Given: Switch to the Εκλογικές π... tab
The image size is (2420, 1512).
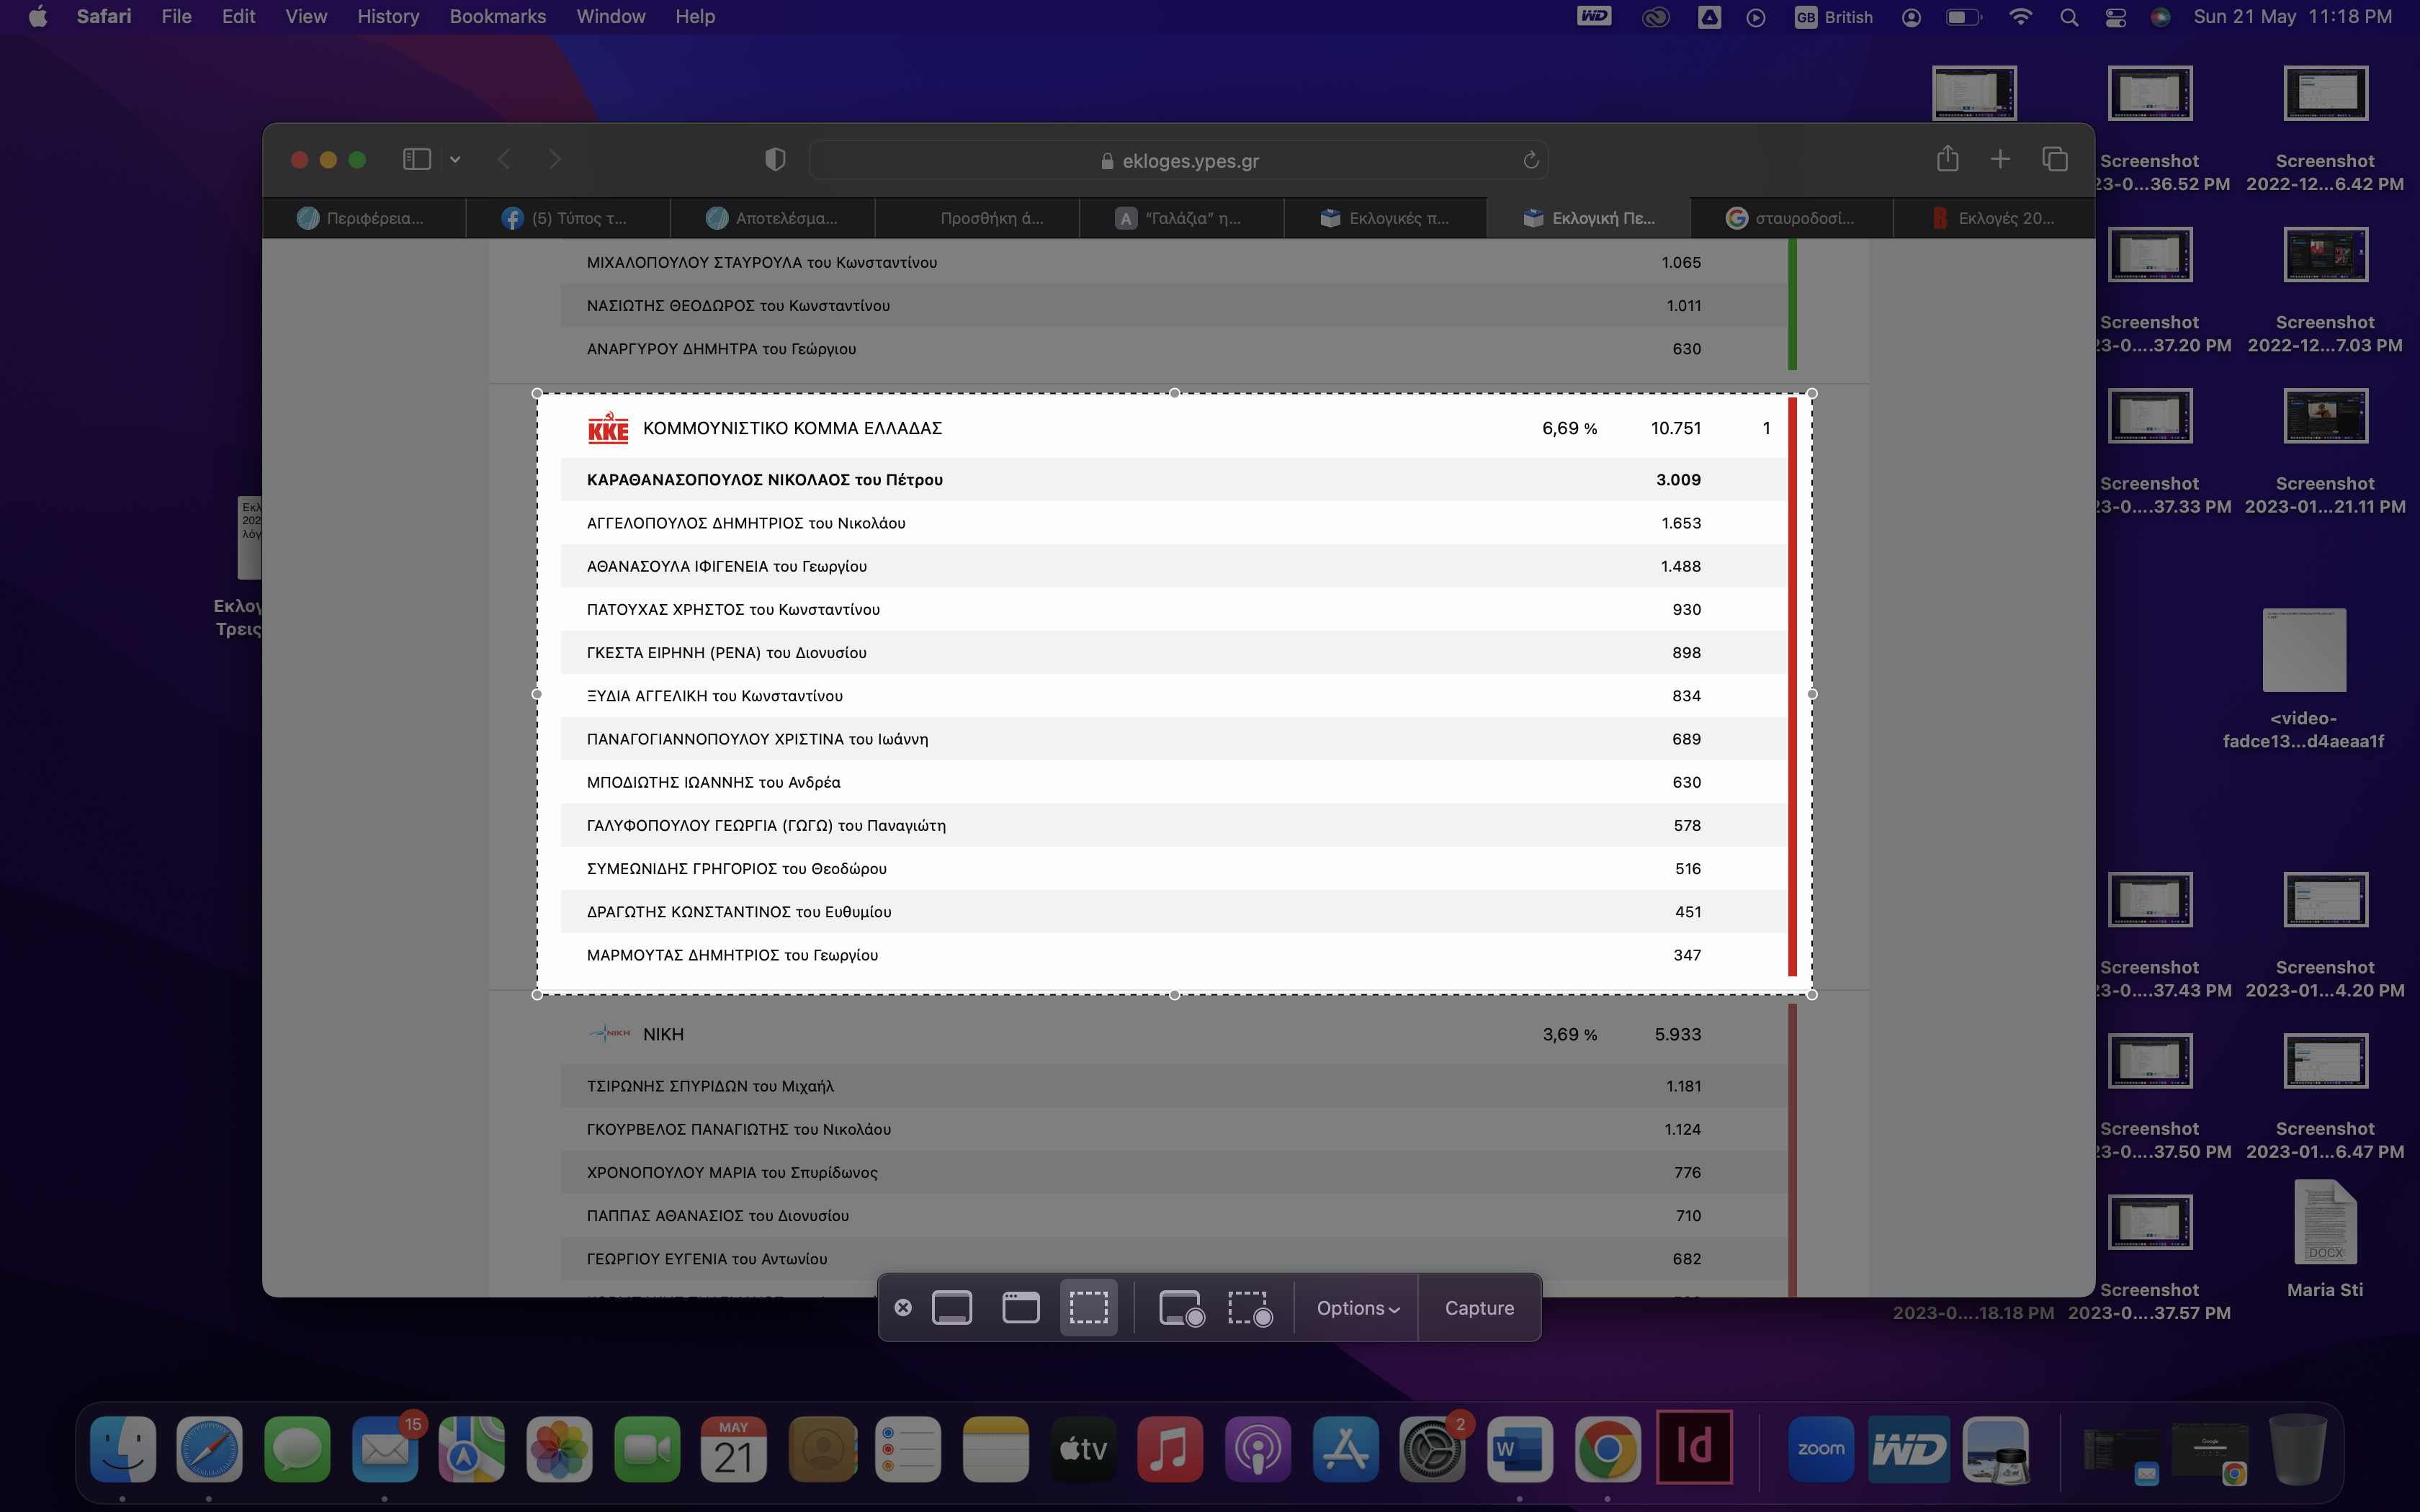Looking at the screenshot, I should click(1385, 218).
